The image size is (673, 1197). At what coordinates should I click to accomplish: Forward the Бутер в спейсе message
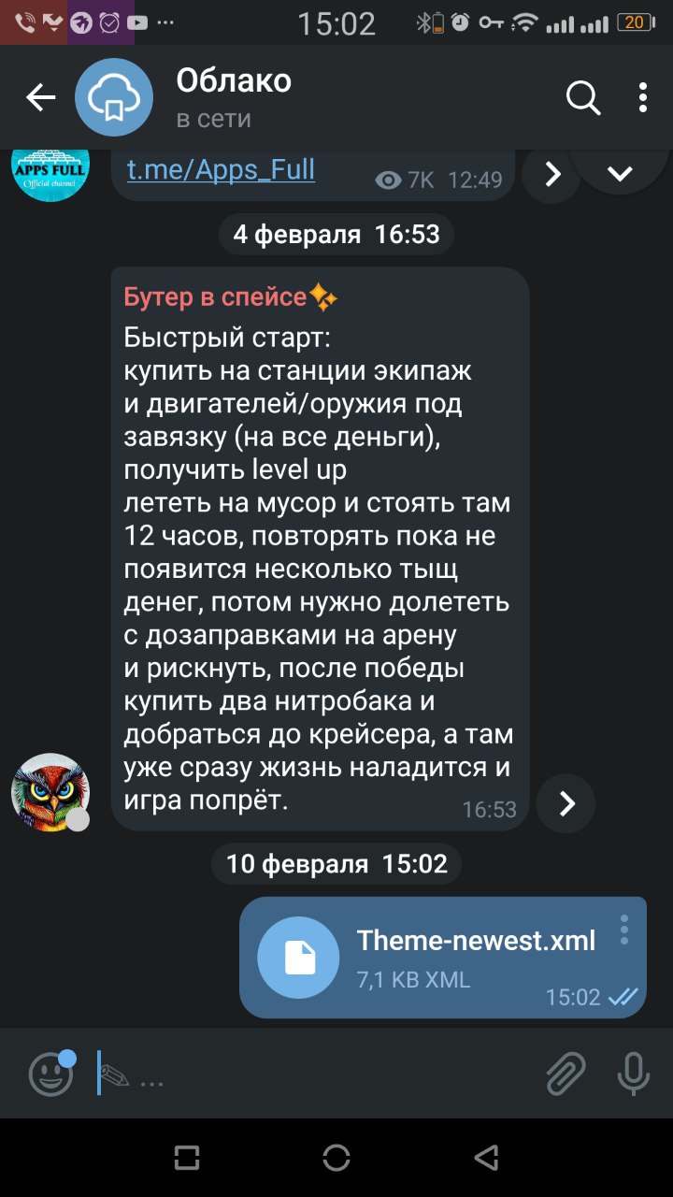click(566, 803)
